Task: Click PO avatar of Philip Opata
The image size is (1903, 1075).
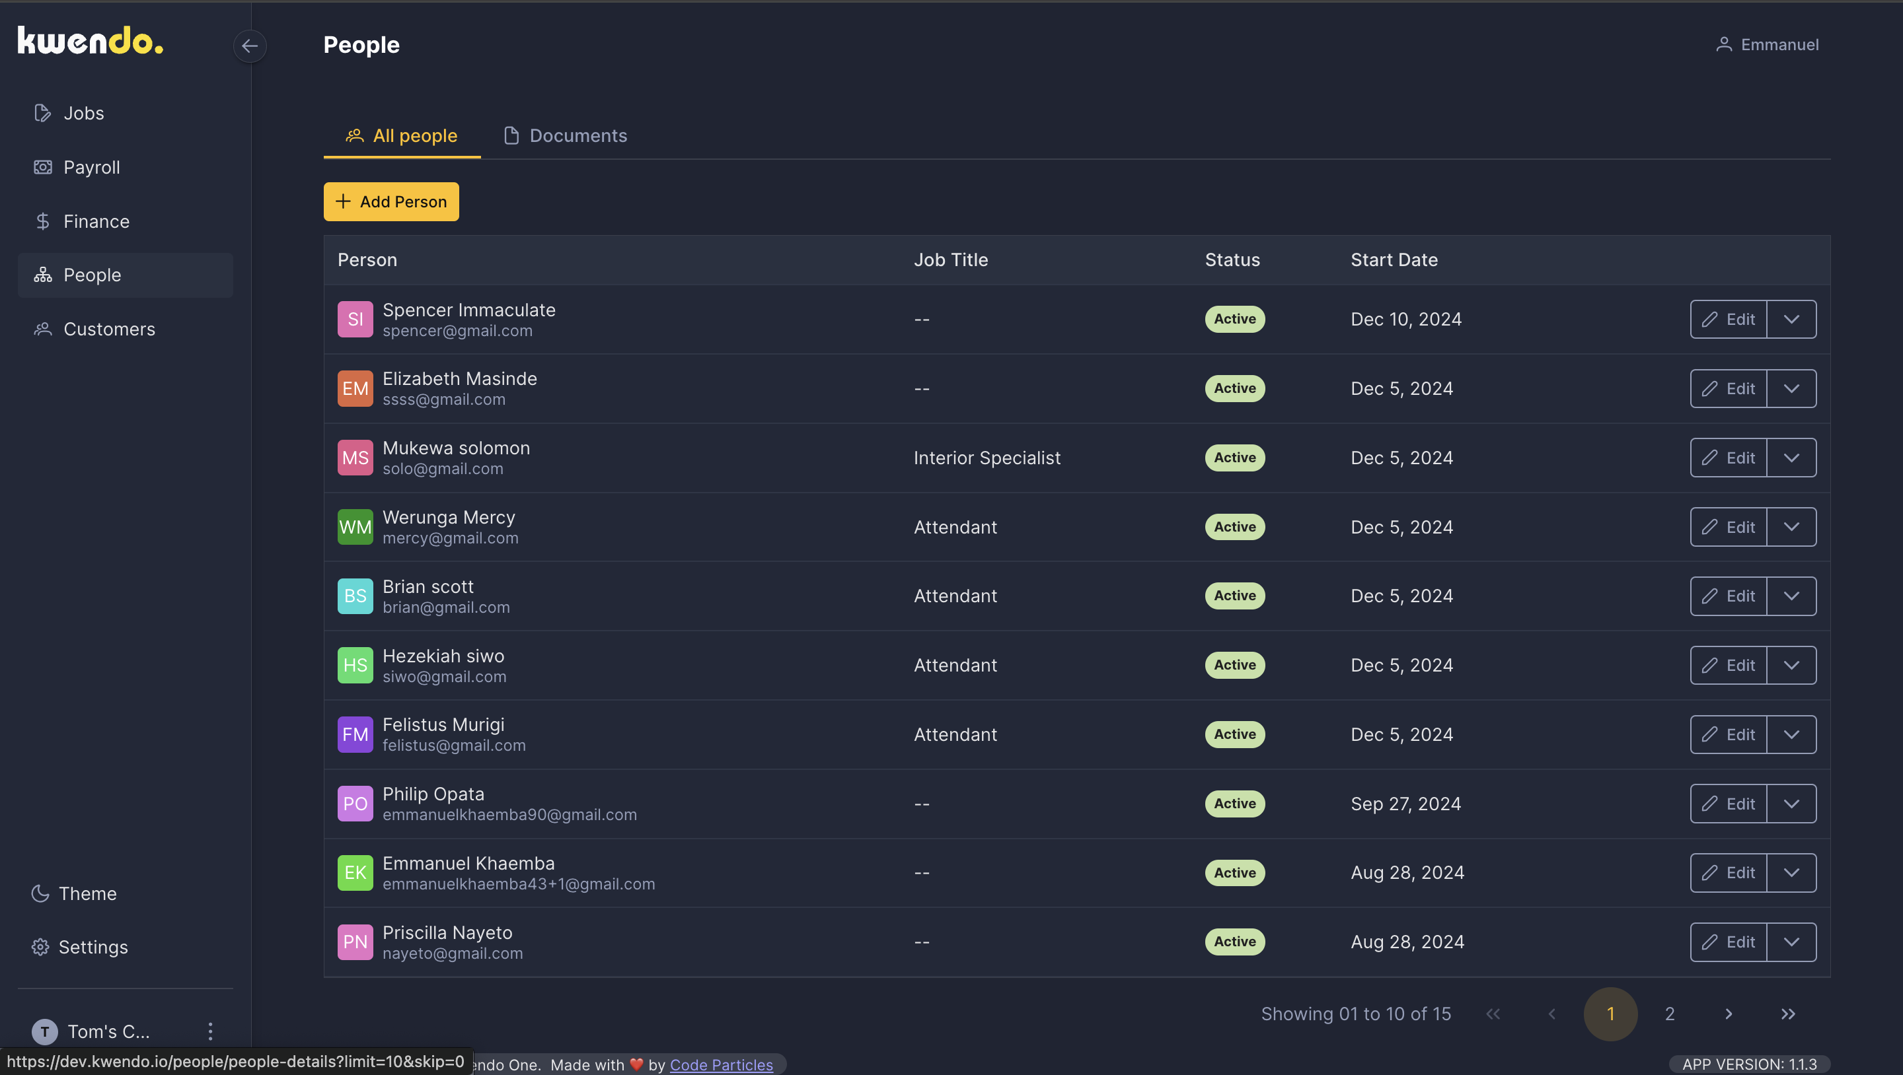Action: pos(355,804)
